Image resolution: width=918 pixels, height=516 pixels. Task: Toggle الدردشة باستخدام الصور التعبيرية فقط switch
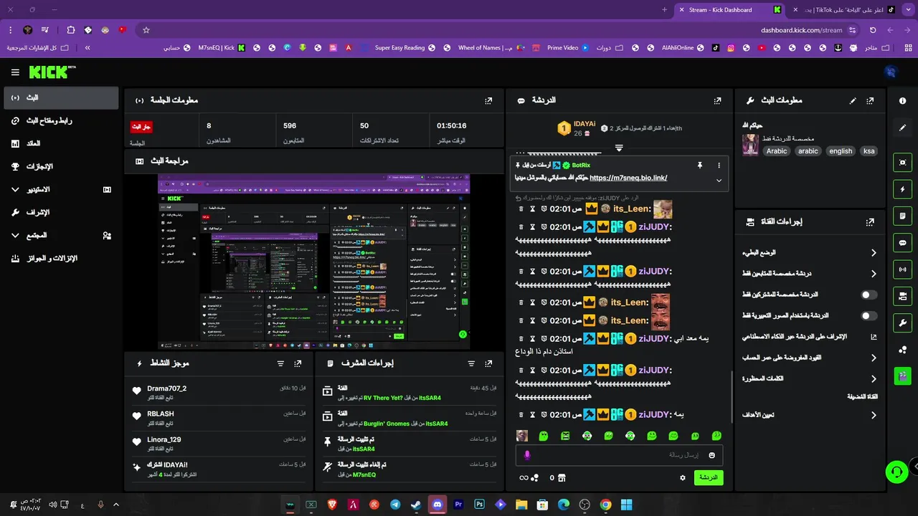pos(869,315)
